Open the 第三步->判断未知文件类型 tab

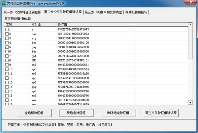click(103, 12)
